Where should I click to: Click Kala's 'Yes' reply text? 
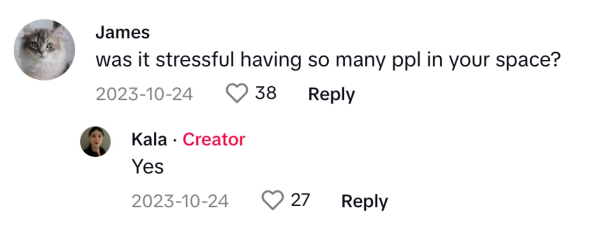(148, 167)
